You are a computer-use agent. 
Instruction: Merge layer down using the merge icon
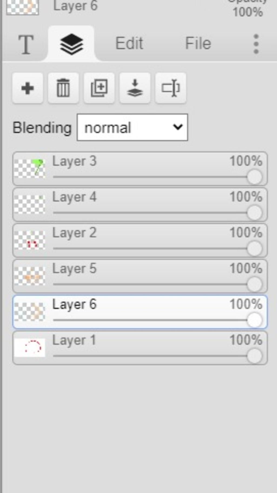(135, 88)
